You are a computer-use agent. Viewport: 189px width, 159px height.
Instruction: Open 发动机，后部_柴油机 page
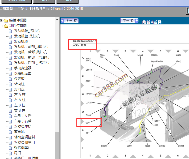30,52
